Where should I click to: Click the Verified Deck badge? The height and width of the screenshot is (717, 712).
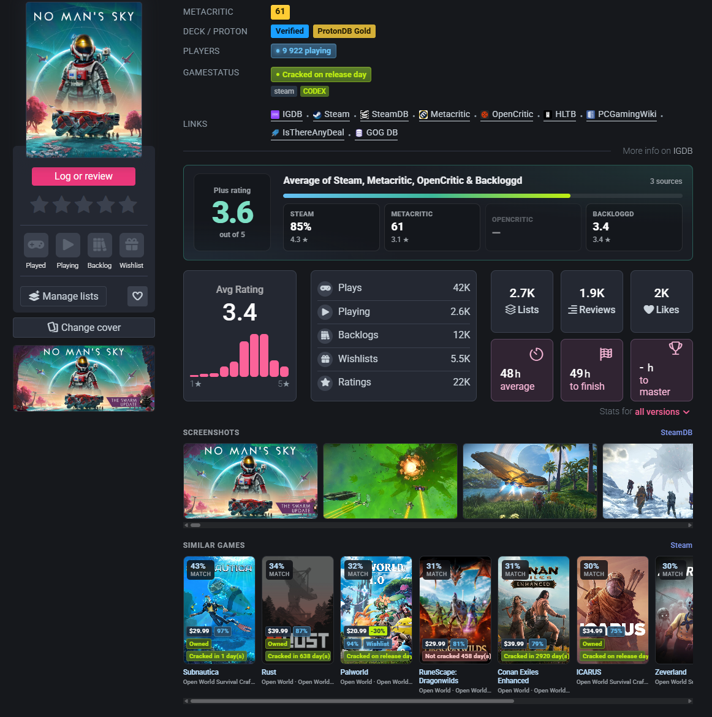tap(289, 31)
